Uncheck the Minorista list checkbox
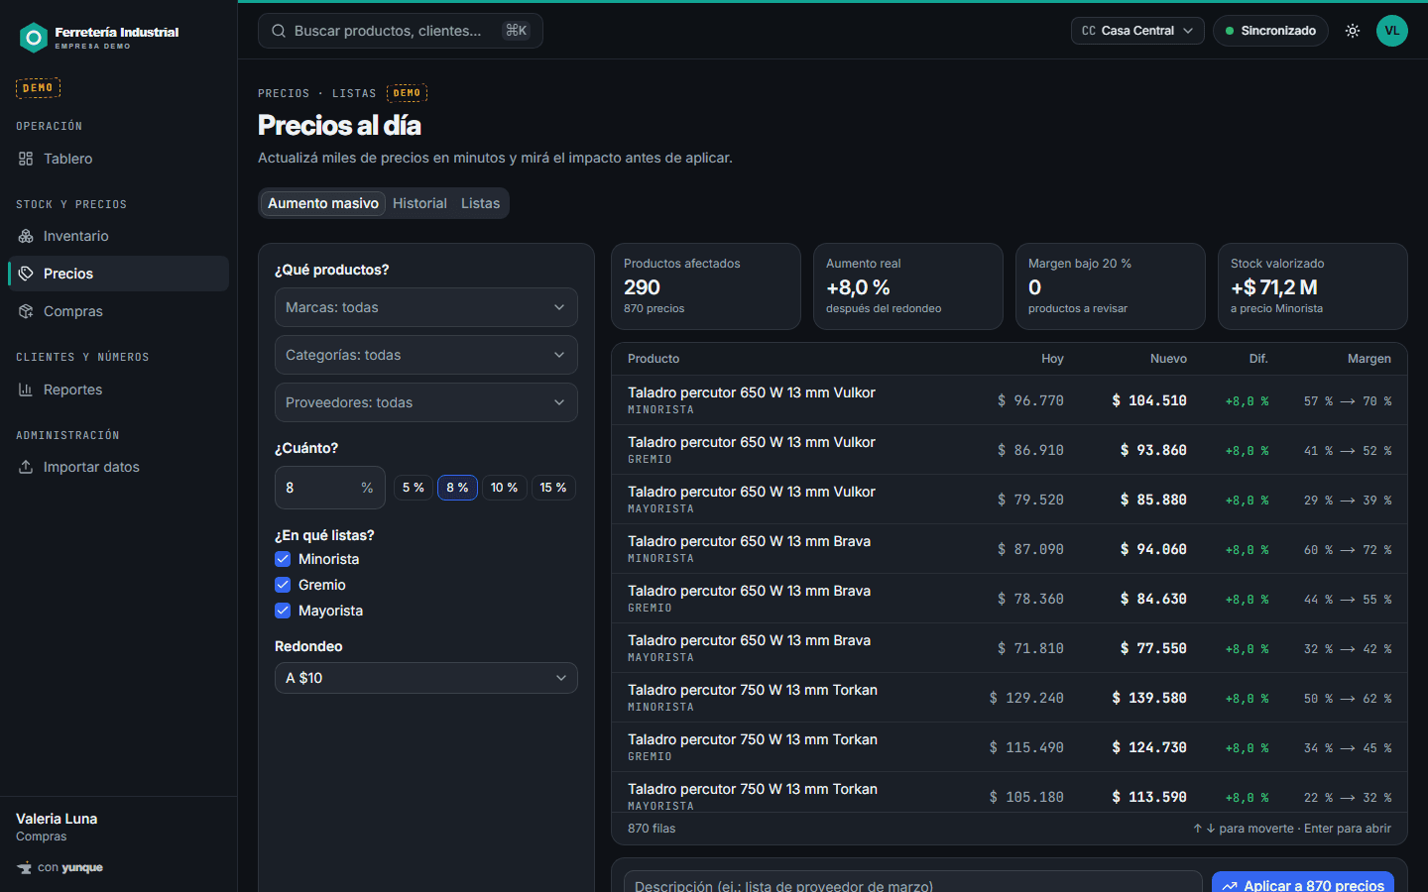 283,559
